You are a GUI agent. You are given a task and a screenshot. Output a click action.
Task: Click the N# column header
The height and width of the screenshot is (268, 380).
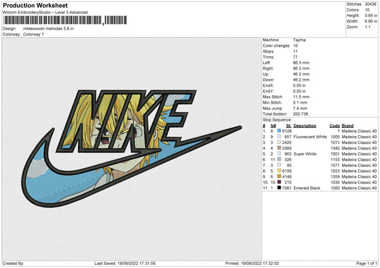coord(274,126)
